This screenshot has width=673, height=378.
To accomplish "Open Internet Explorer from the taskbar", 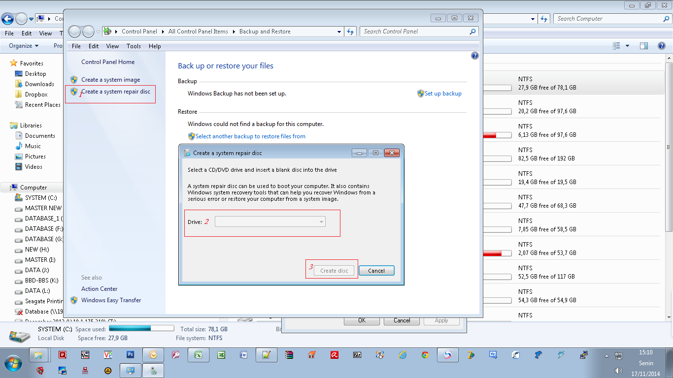I will pos(403,354).
